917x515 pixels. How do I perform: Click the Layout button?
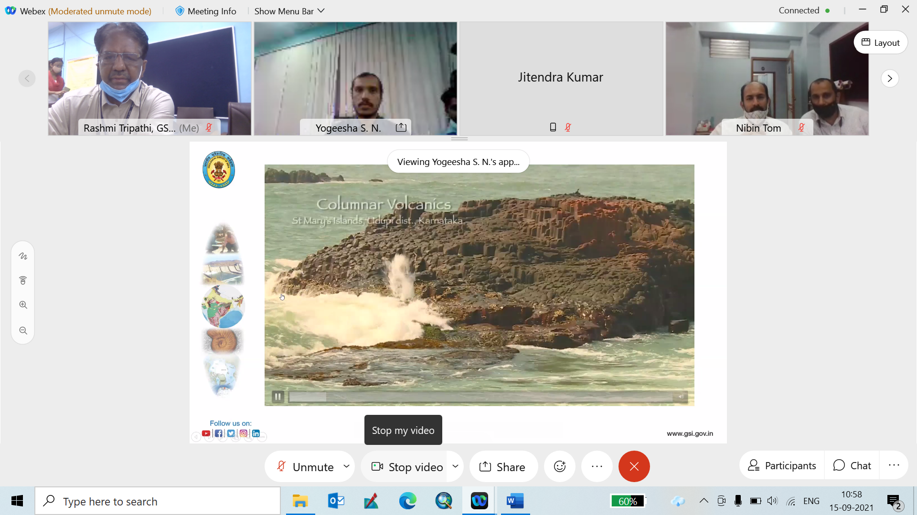pos(880,42)
